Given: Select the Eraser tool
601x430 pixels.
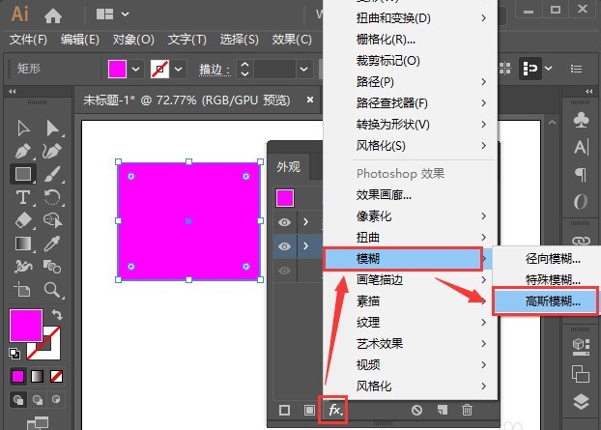Looking at the screenshot, I should 23,220.
